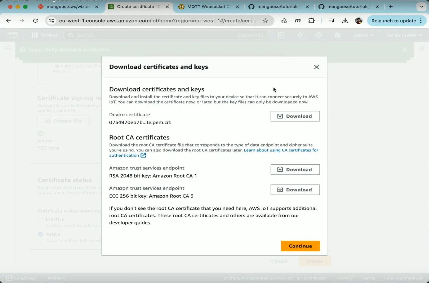Click Relaunch to update button

(397, 21)
